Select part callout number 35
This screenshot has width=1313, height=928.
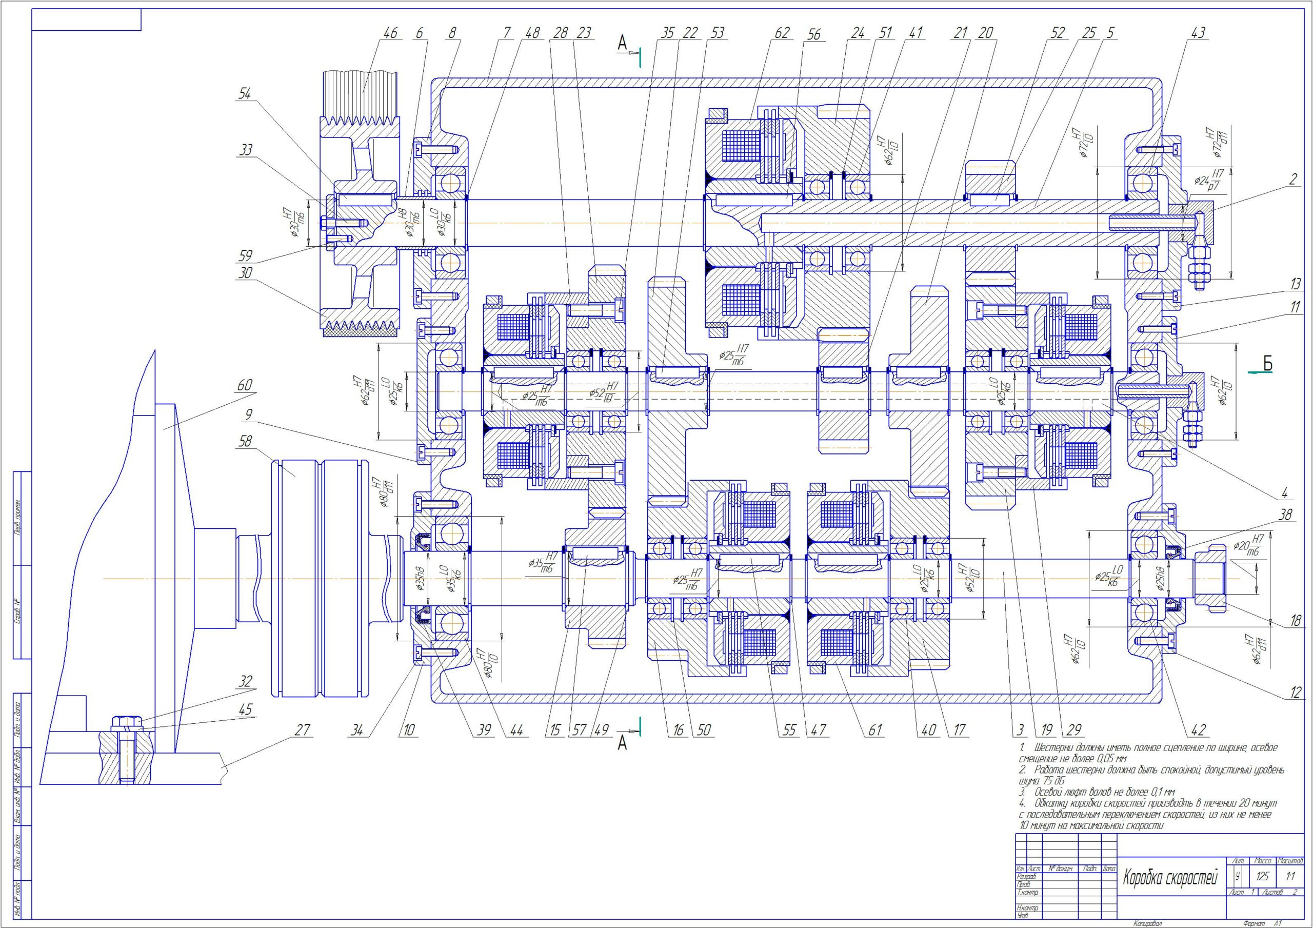pos(667,33)
